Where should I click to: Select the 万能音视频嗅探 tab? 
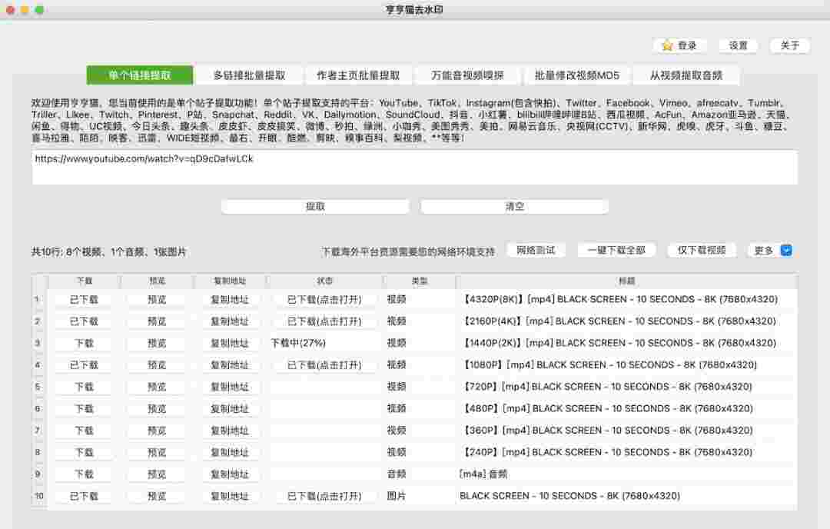468,75
